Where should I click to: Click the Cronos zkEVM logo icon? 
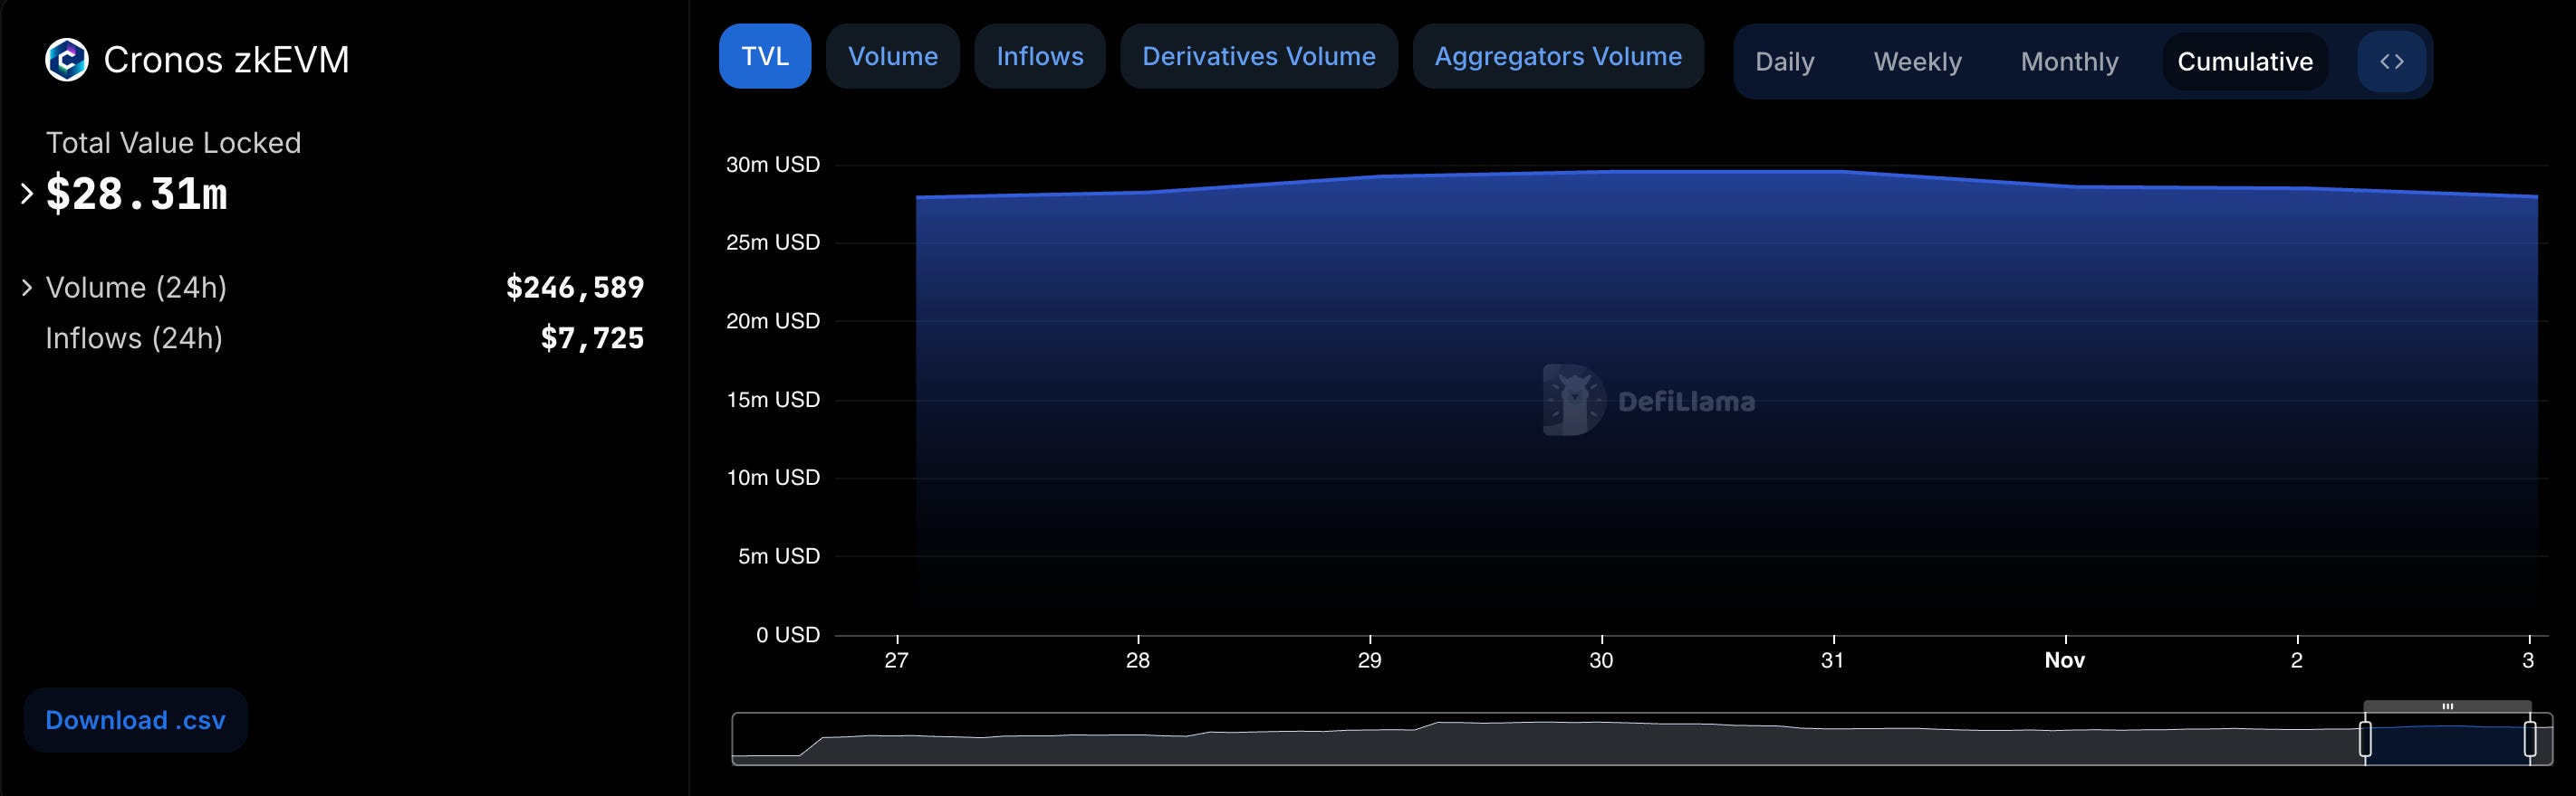pos(67,60)
